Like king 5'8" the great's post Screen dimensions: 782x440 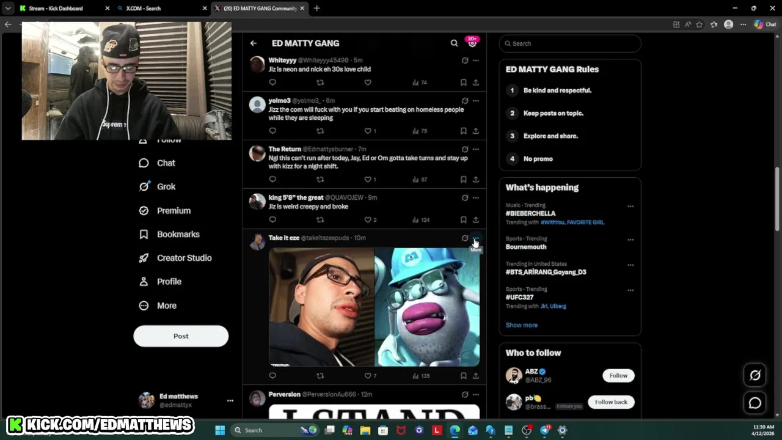click(368, 220)
